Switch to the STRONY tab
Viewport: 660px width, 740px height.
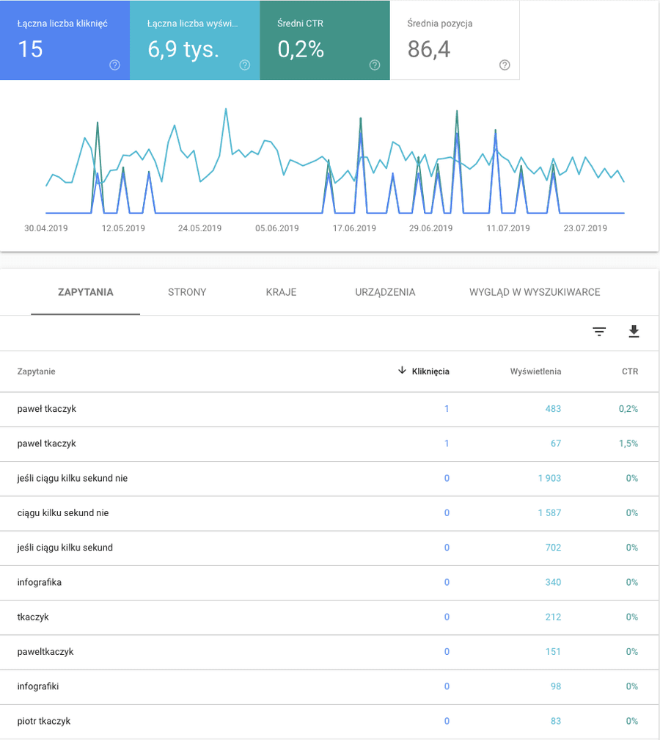tap(186, 292)
